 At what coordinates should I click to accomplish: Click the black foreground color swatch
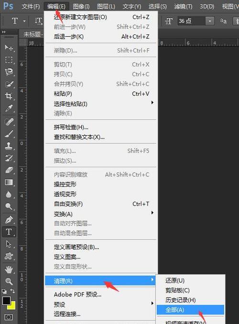[6, 301]
